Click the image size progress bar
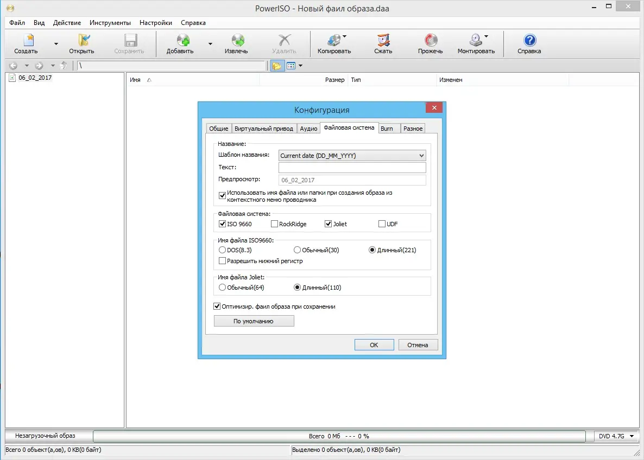Image resolution: width=644 pixels, height=460 pixels. click(339, 436)
